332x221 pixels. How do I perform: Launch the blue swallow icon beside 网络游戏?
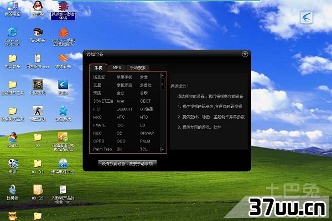[63, 87]
